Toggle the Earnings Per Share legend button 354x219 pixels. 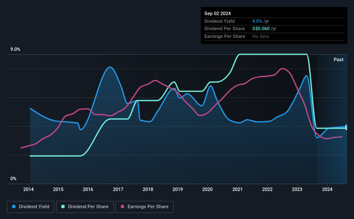pos(144,207)
